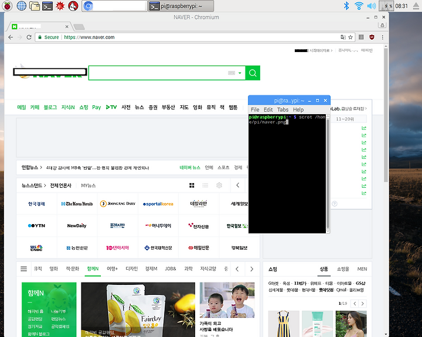
Task: Launch the Terminal from the panel
Action: pos(47,6)
